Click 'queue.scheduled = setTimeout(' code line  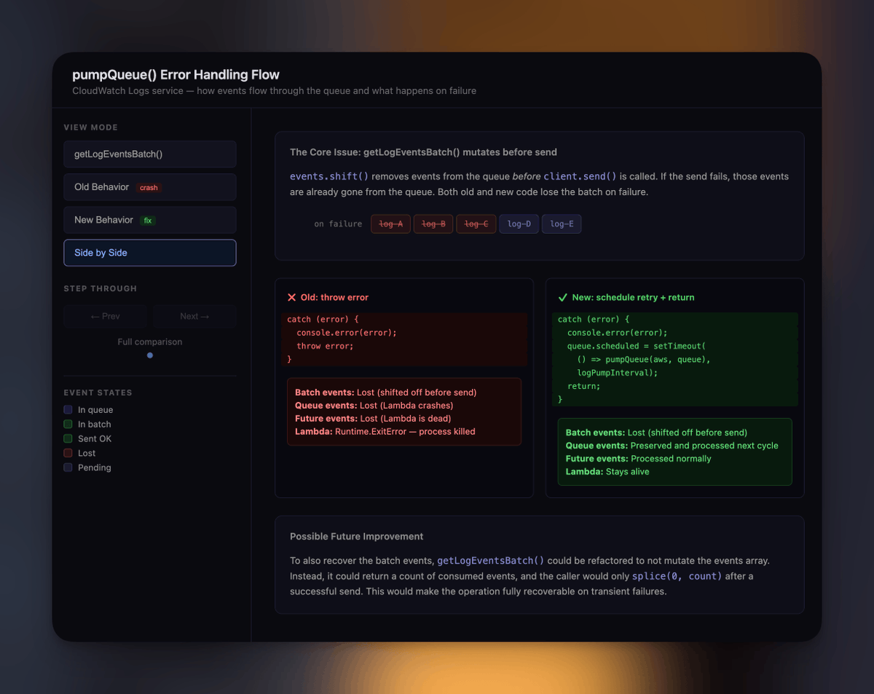(637, 346)
